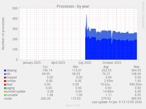Screen dimensions: 146x109
Task: Click the 'January 2025' axis label
Action: (32, 63)
